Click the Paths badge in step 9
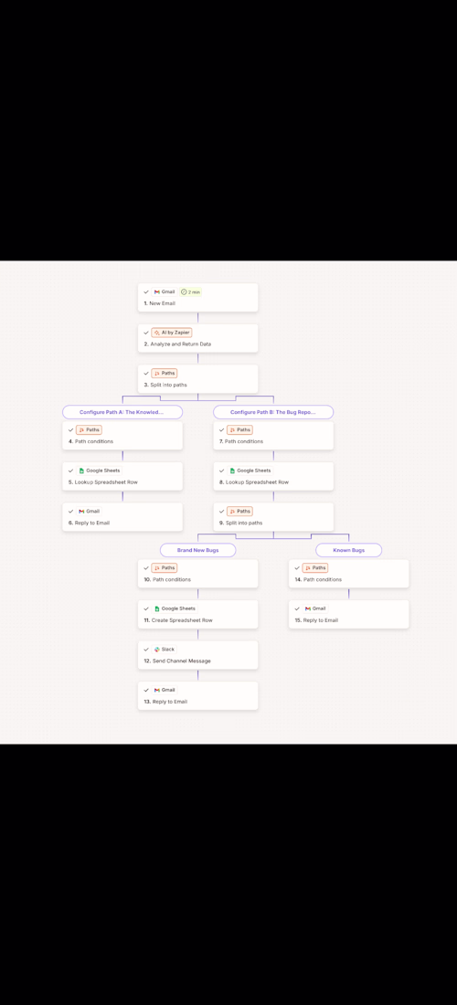This screenshot has height=1005, width=457. [x=239, y=512]
